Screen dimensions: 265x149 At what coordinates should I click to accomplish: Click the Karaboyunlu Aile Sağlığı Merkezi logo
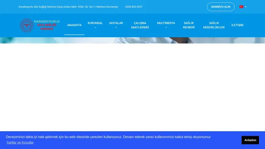coord(40,25)
